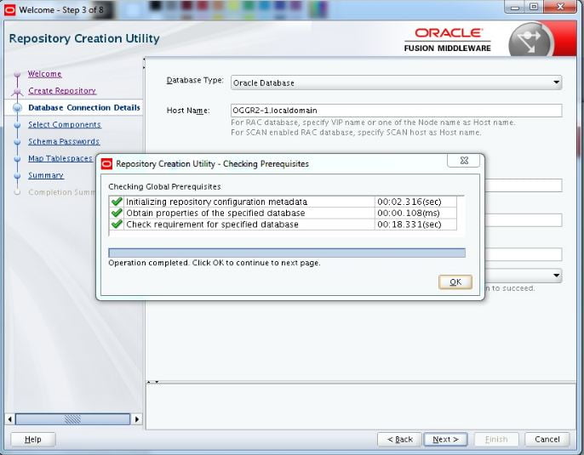The width and height of the screenshot is (584, 455).
Task: Click the Oracle icon in the prerequisites dialog title
Action: point(106,163)
